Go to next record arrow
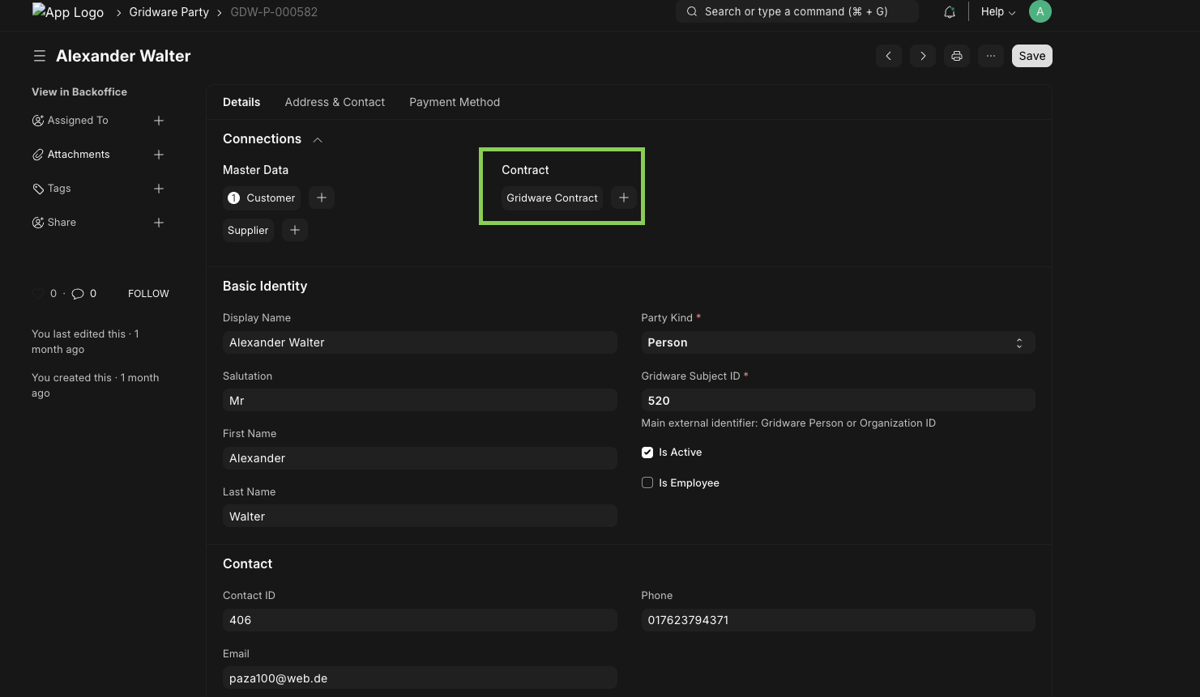This screenshot has width=1200, height=697. point(923,56)
